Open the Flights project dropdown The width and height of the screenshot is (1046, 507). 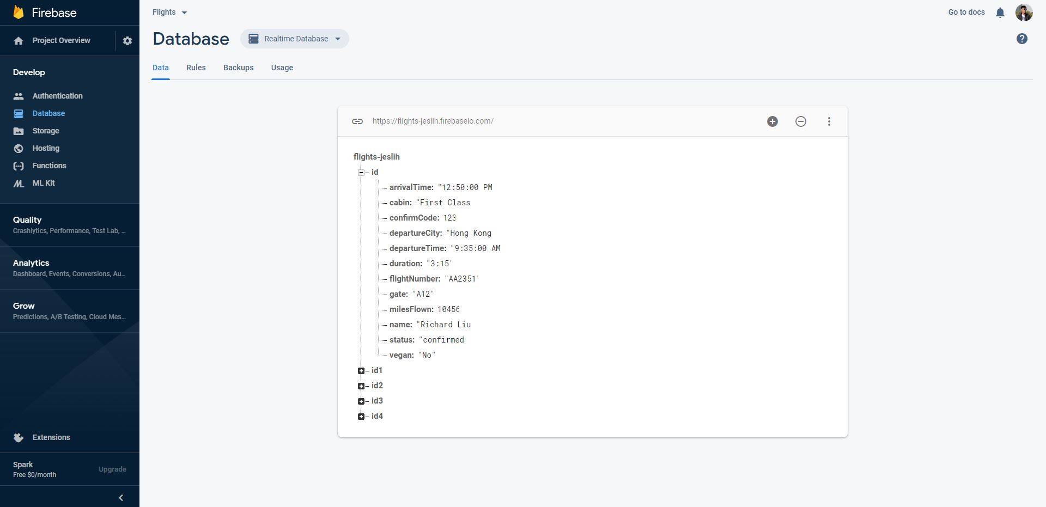(x=169, y=12)
